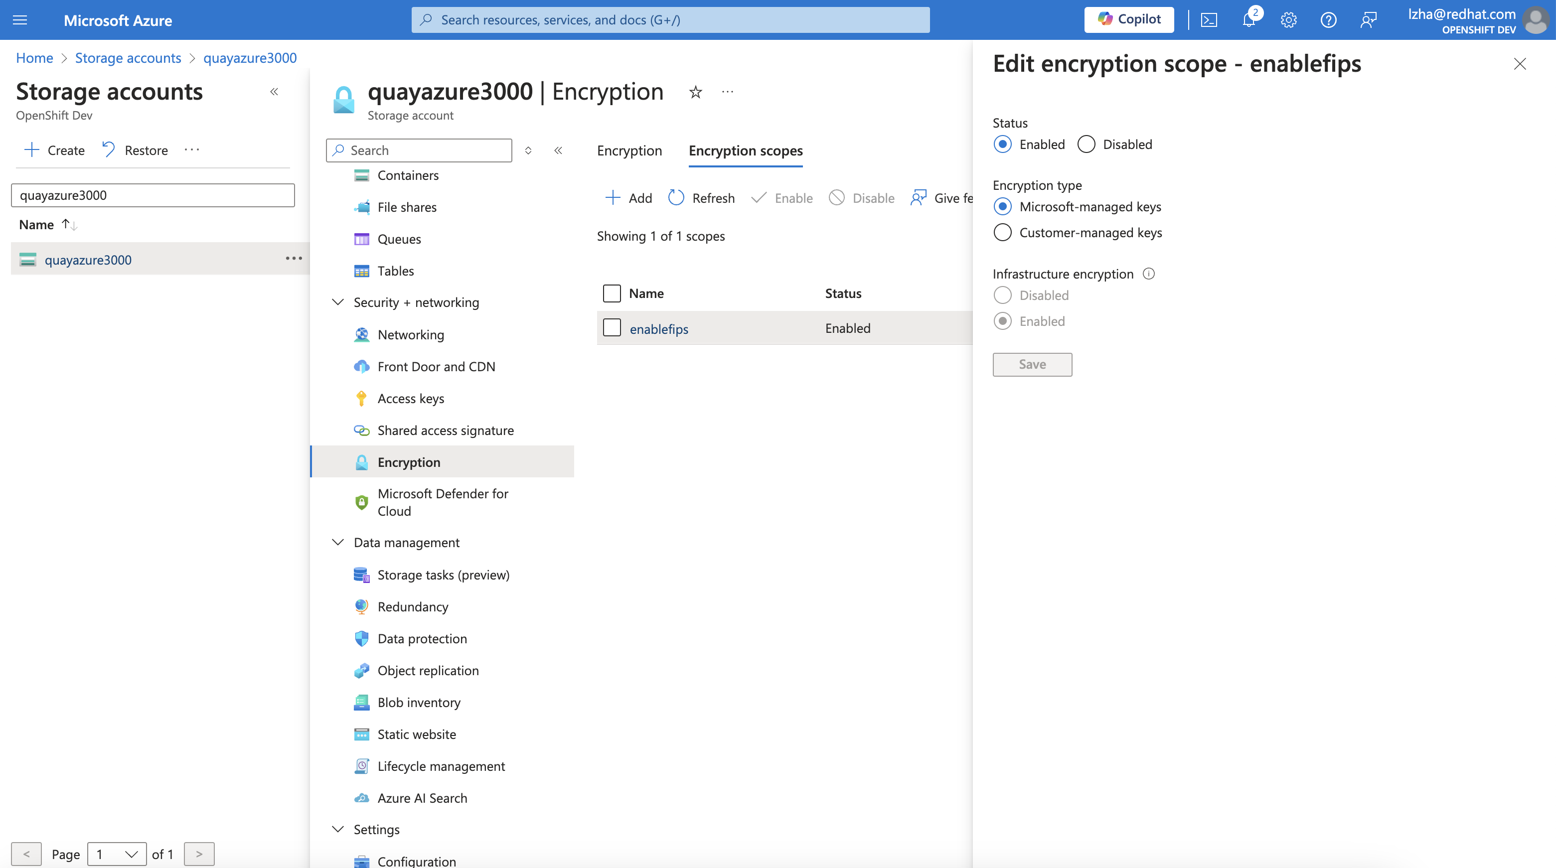The image size is (1556, 868).
Task: Open the page number dropdown
Action: click(117, 854)
